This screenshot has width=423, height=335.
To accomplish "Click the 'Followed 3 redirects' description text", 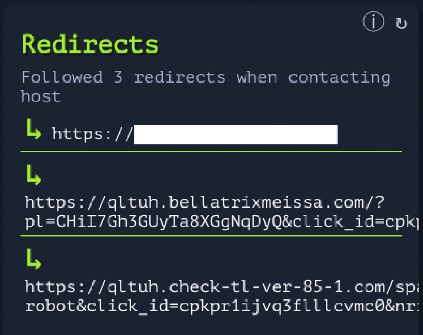I will [x=205, y=78].
